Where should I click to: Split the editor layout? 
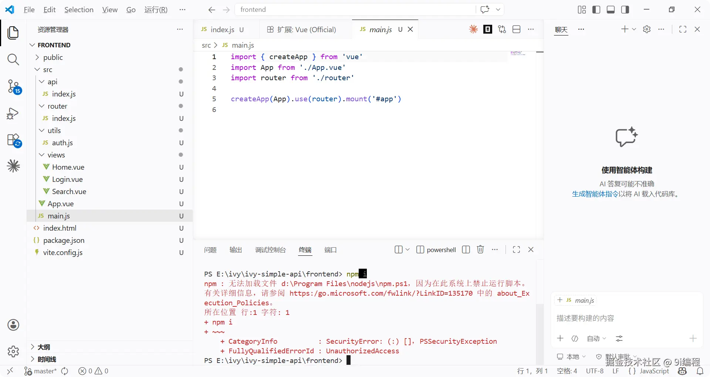coord(517,29)
